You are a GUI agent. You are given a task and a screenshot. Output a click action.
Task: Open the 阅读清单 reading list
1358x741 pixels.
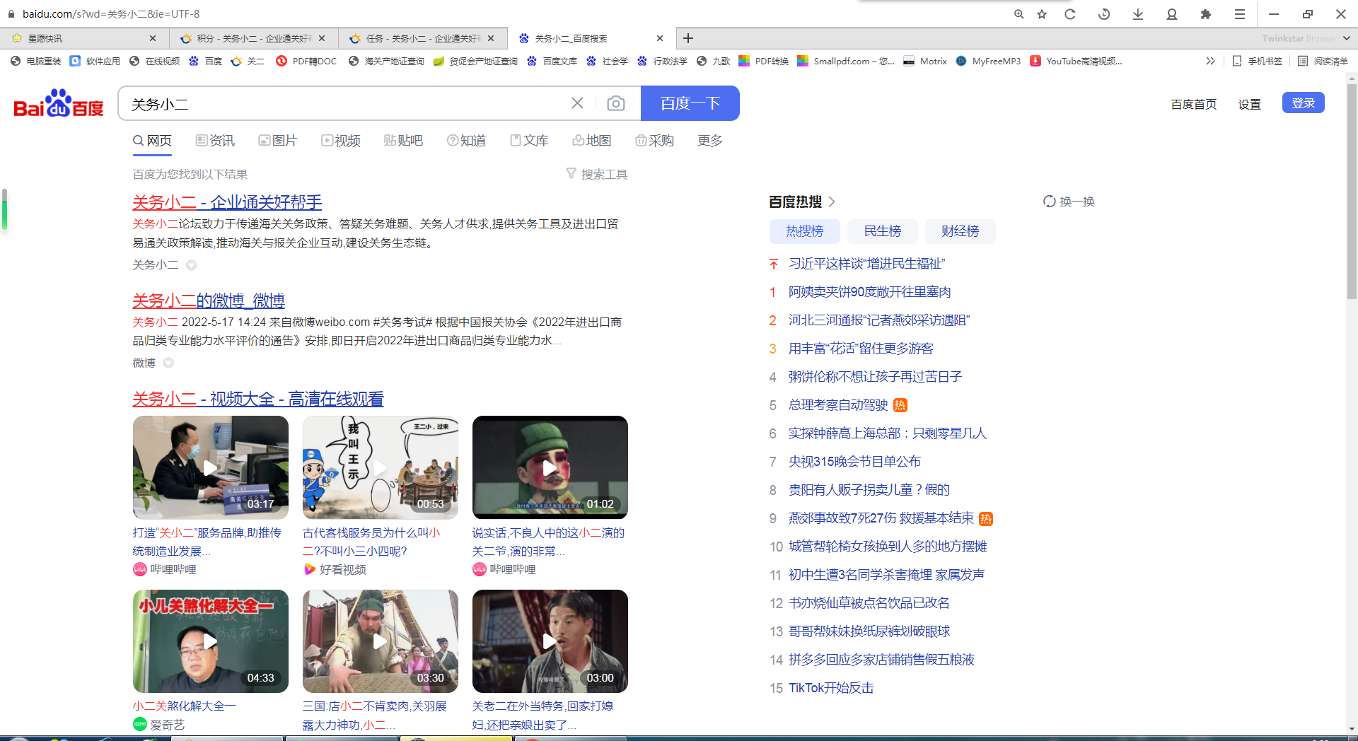[x=1323, y=62]
